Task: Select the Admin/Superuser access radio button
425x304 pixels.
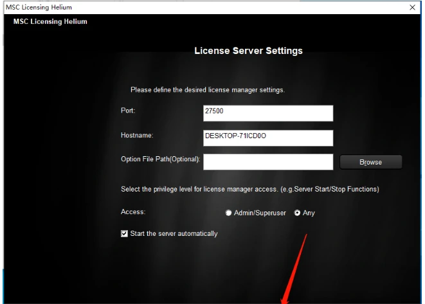Action: 228,213
